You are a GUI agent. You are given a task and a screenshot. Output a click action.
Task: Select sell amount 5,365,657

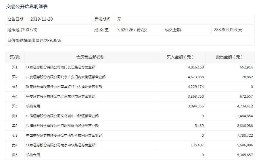pos(245,155)
